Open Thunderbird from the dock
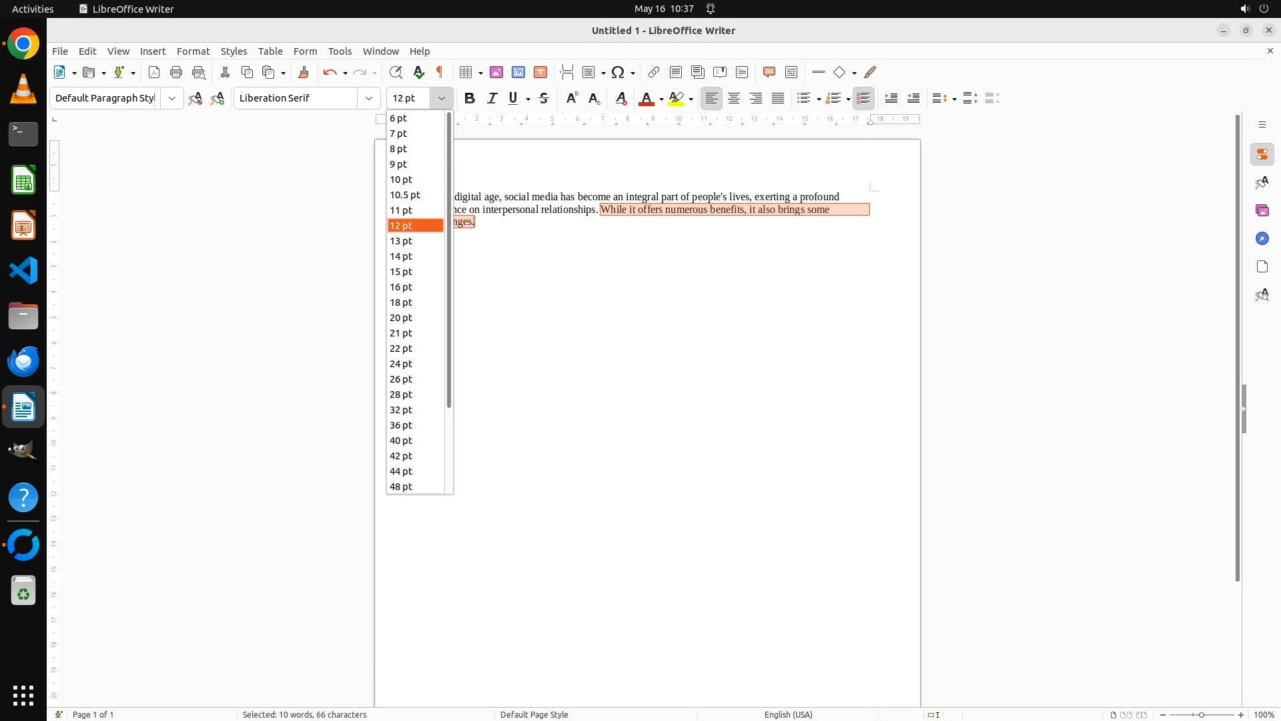1281x721 pixels. pos(23,361)
